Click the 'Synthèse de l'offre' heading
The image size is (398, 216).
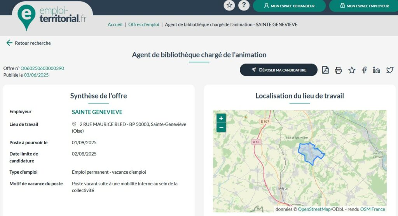[98, 96]
